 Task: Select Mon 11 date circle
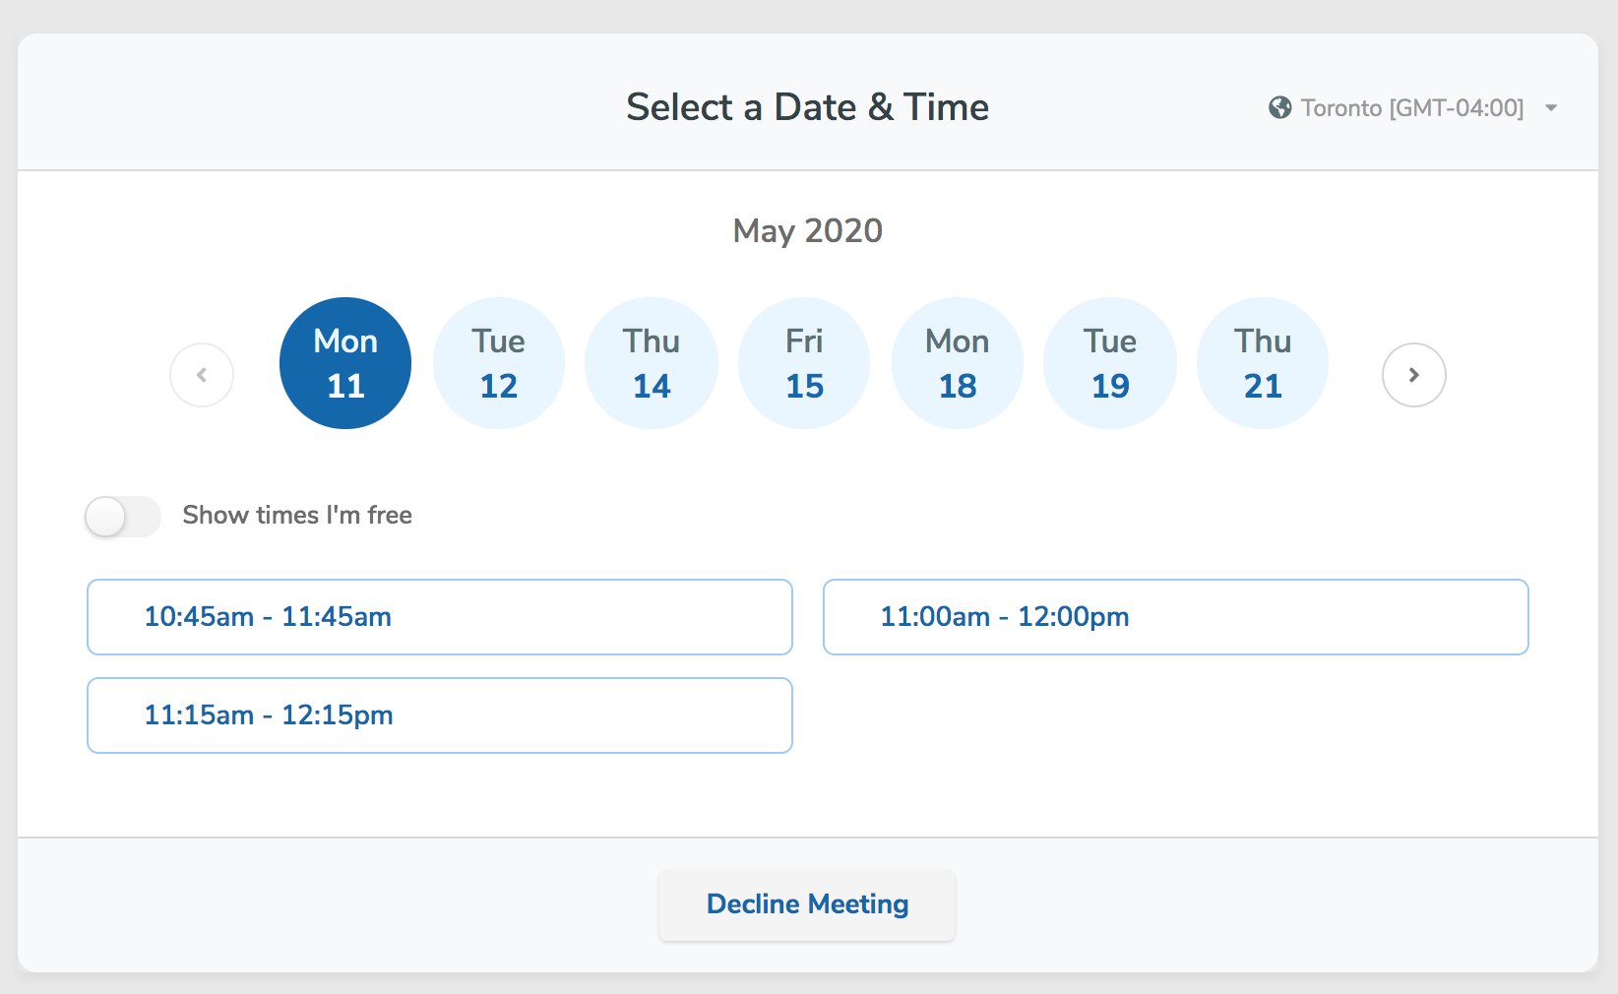(x=345, y=363)
